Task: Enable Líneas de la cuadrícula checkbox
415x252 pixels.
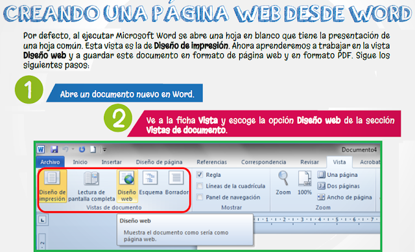Action: [x=200, y=186]
